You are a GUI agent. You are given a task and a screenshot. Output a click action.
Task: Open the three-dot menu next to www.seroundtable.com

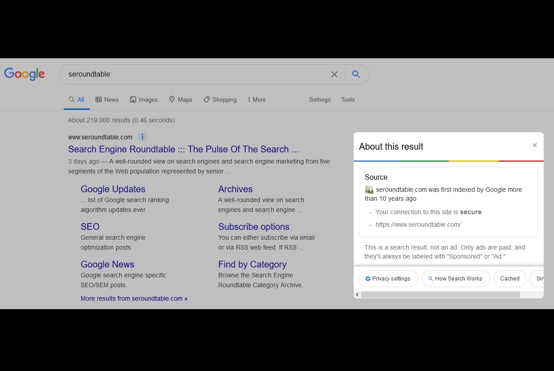143,136
